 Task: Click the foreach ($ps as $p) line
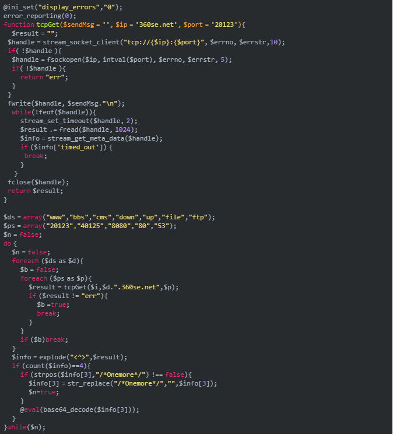56,278
